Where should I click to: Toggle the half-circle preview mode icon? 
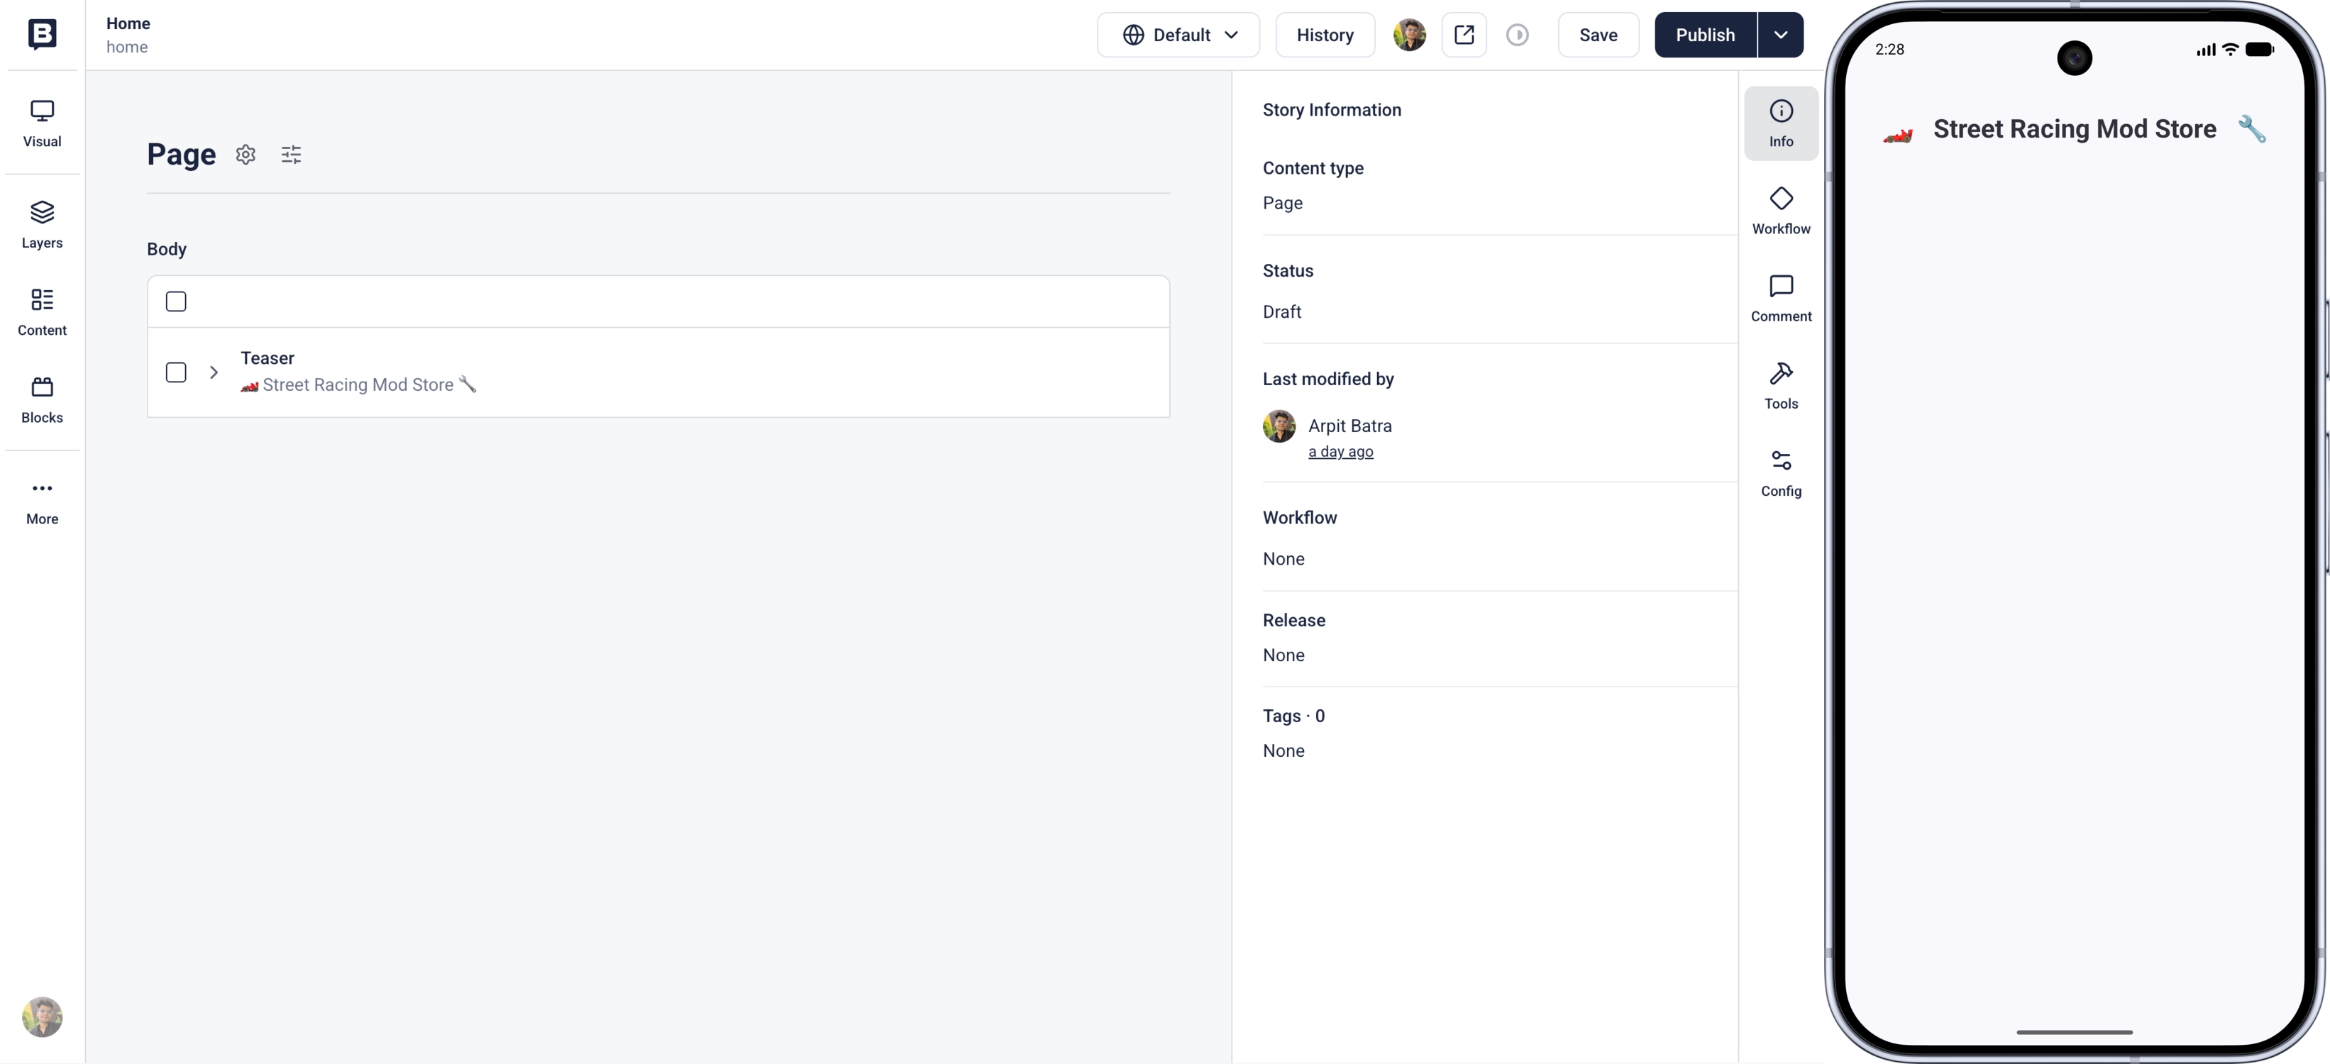[x=1518, y=34]
